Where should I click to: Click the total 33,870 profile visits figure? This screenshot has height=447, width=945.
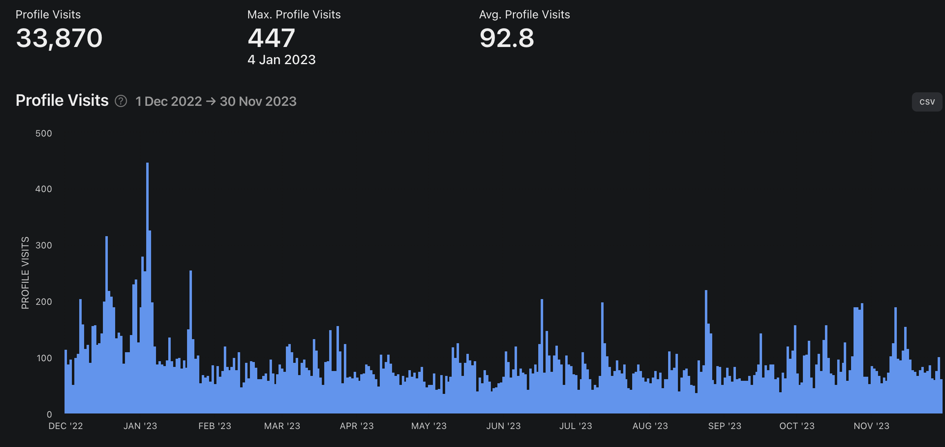point(59,38)
